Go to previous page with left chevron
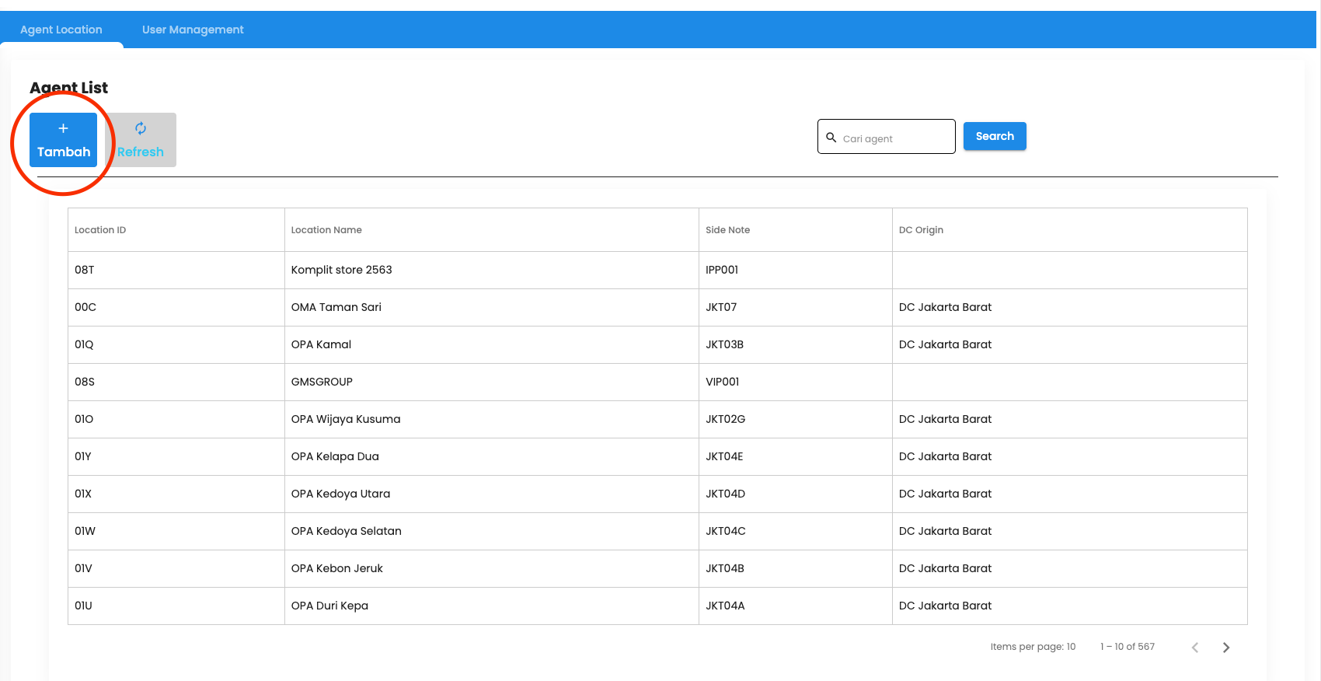Screen dimensions: 1321x681 click(x=1195, y=648)
